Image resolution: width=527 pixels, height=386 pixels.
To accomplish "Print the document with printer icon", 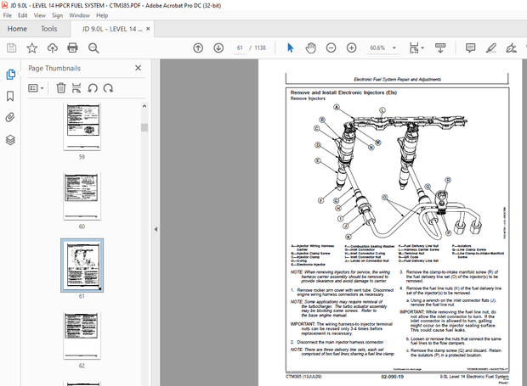I will click(72, 48).
